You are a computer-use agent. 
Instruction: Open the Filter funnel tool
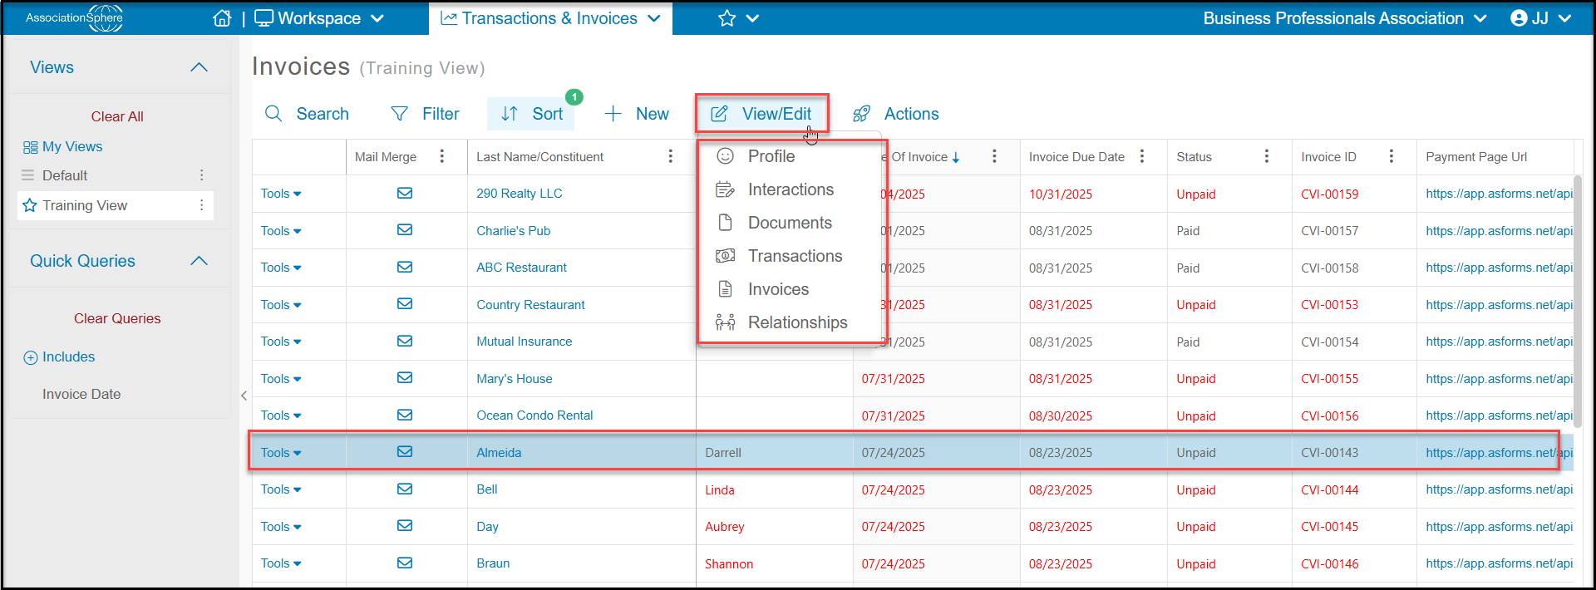425,114
